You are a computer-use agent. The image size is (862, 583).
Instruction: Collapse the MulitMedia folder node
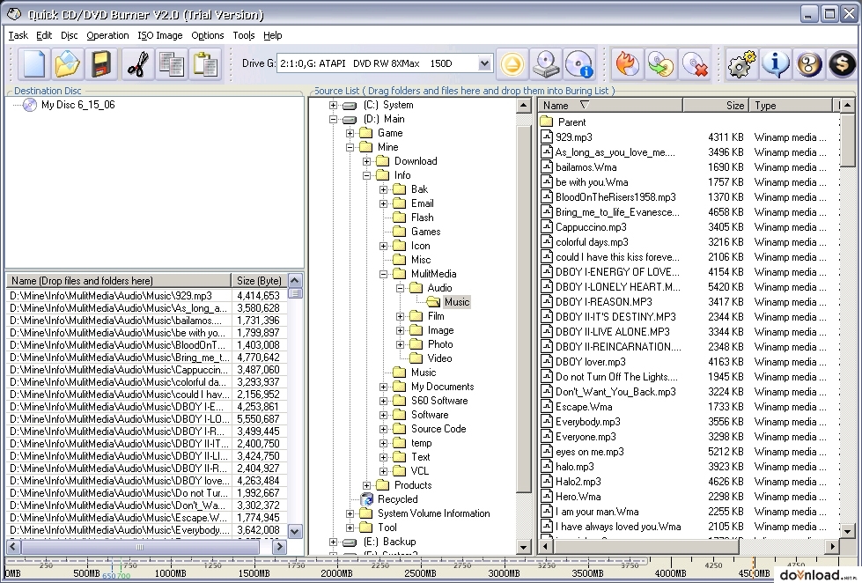pyautogui.click(x=384, y=274)
